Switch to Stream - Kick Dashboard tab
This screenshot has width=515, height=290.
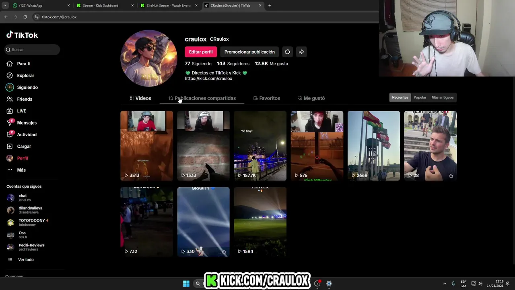coord(105,6)
